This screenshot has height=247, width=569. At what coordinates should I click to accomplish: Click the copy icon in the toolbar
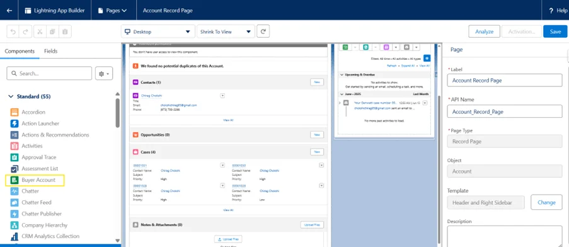click(x=52, y=32)
